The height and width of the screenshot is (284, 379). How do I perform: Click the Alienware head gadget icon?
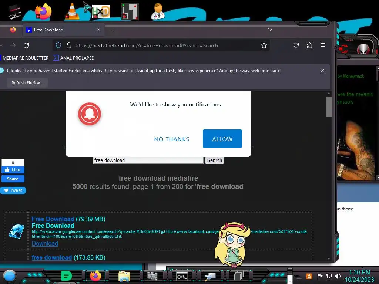pos(363,49)
